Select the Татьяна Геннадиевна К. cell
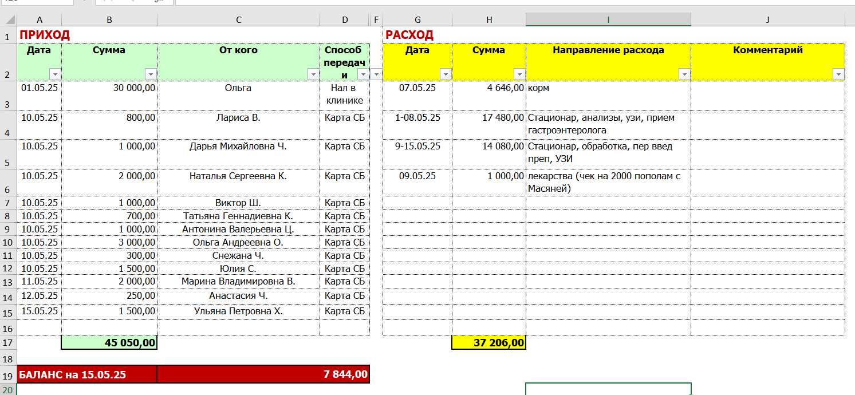The image size is (855, 395). click(238, 216)
